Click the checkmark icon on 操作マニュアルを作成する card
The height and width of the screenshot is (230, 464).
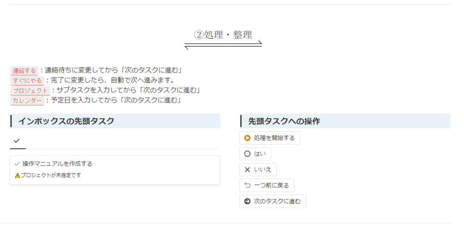[x=17, y=163]
